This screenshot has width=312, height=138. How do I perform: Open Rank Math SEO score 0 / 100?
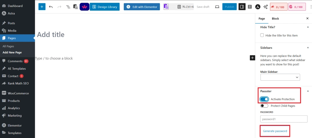click(x=278, y=7)
